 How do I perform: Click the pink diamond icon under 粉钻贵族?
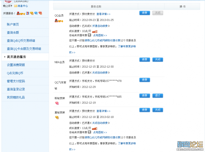coord(57,103)
